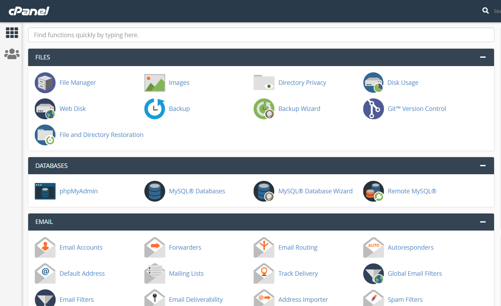
Task: Click the Global Email Filters icon
Action: click(374, 274)
